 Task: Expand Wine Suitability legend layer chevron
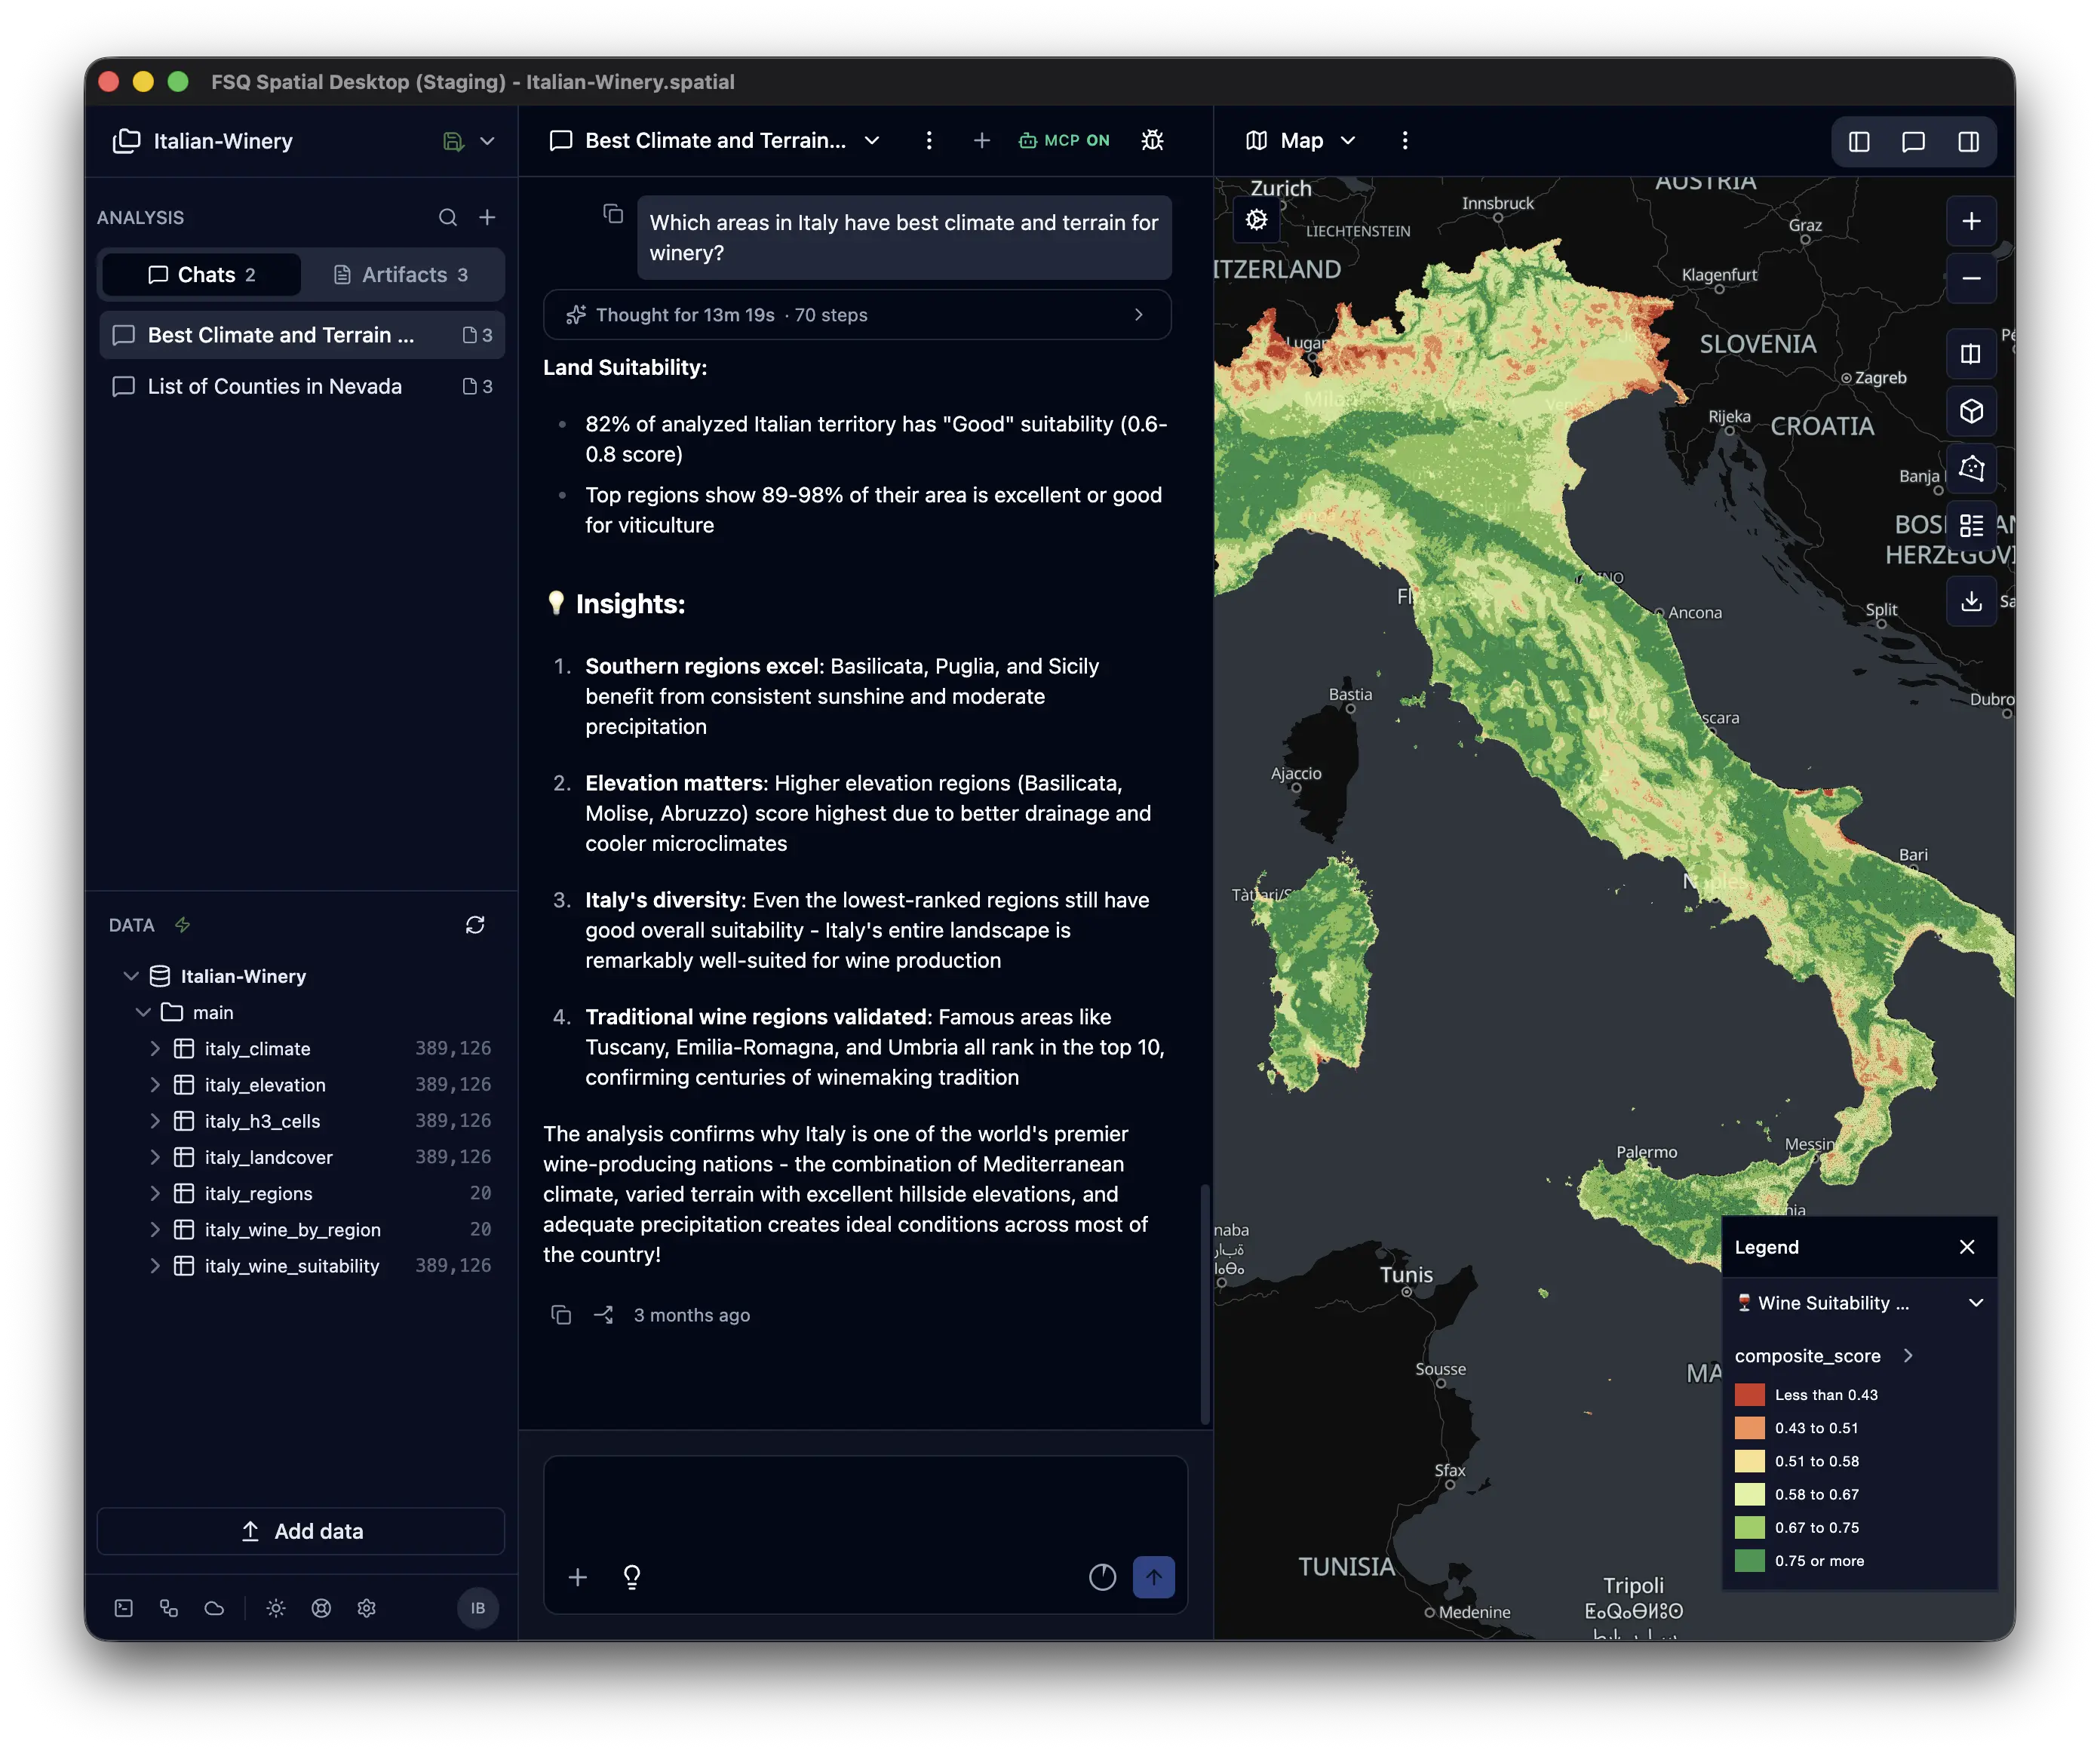(x=1975, y=1302)
